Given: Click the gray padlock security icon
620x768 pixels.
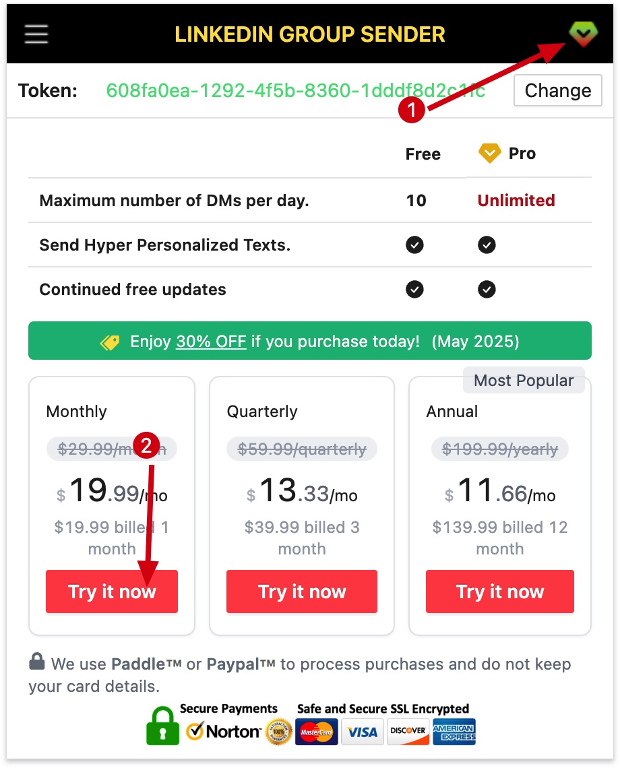Looking at the screenshot, I should [x=37, y=662].
